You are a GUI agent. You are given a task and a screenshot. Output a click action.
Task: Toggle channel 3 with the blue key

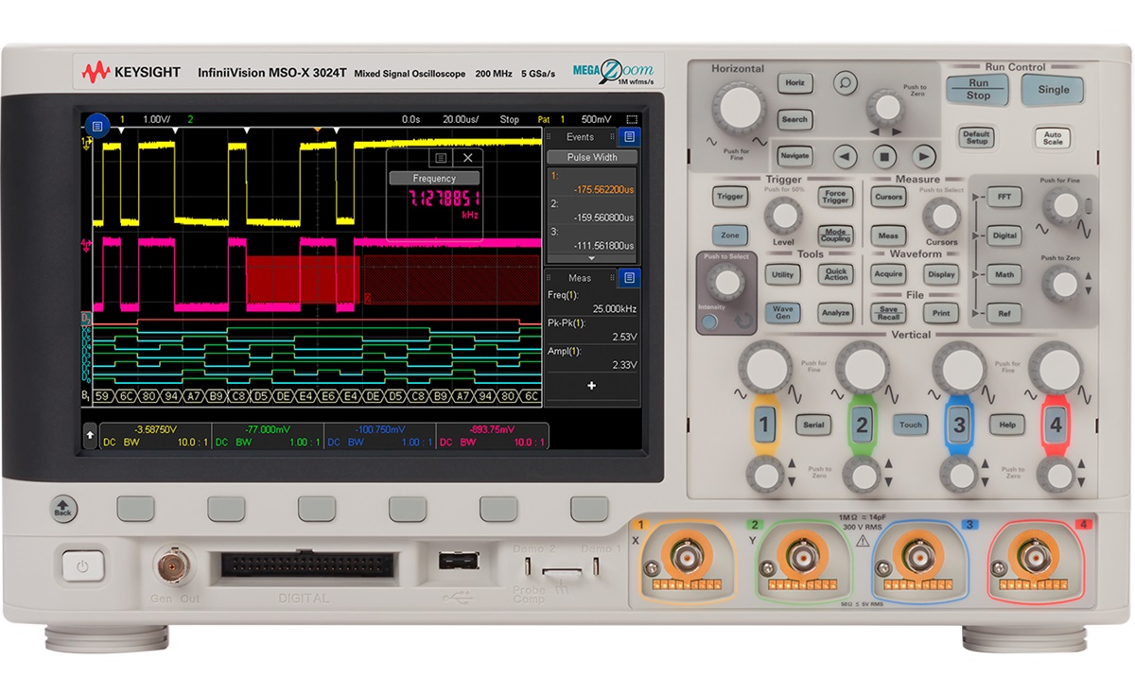tap(959, 425)
